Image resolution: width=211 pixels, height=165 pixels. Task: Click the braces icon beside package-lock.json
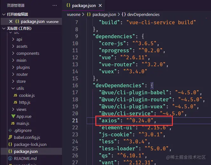tap(10, 144)
